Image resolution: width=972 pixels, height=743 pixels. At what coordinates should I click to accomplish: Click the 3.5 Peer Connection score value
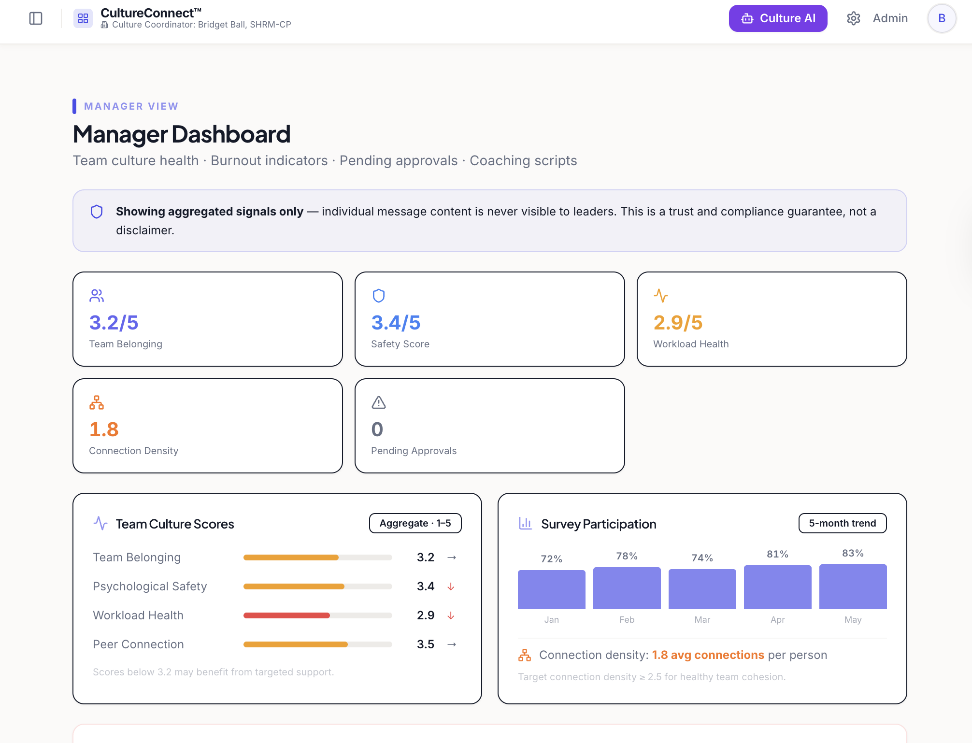426,644
